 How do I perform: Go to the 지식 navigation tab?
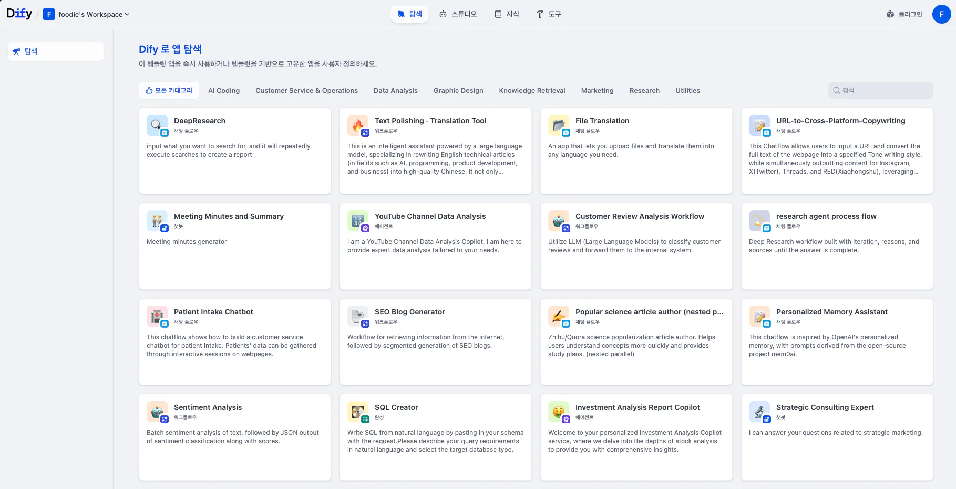[x=507, y=14]
